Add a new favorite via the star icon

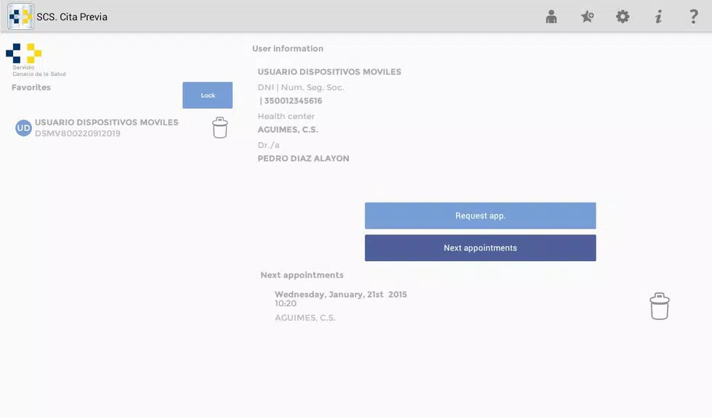pos(586,16)
